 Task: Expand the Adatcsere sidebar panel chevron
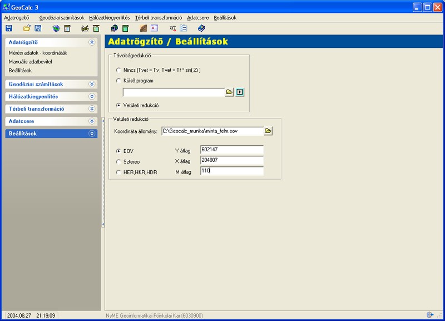coord(92,121)
